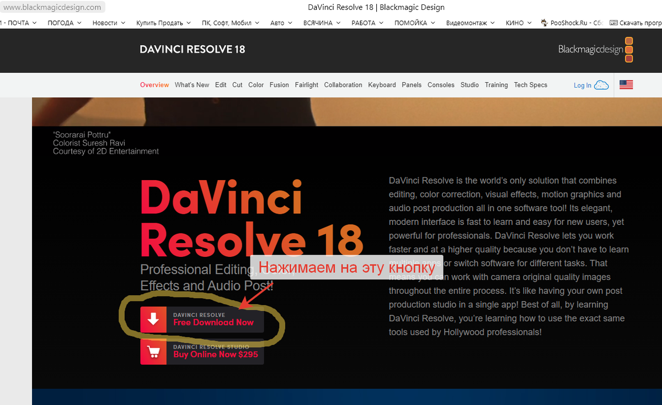The height and width of the screenshot is (405, 662).
Task: Click Courtesy of 2D Entertainment text
Action: (x=106, y=151)
